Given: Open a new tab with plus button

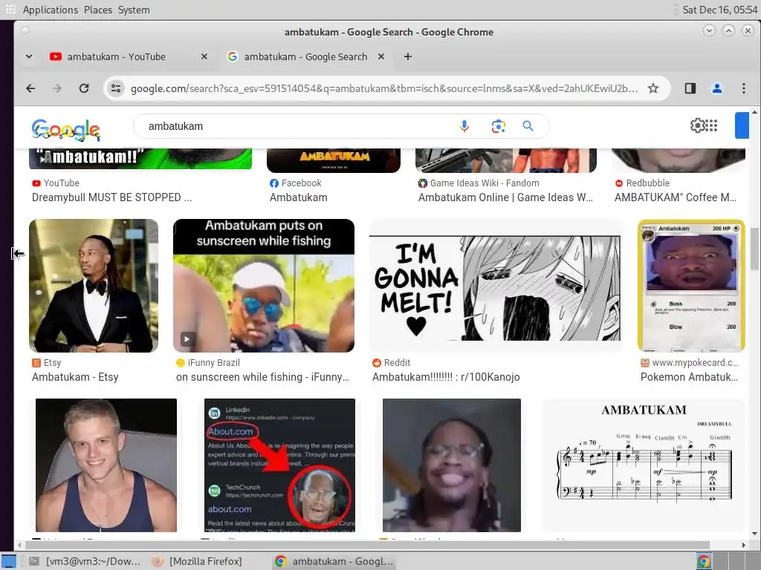Looking at the screenshot, I should [x=408, y=56].
